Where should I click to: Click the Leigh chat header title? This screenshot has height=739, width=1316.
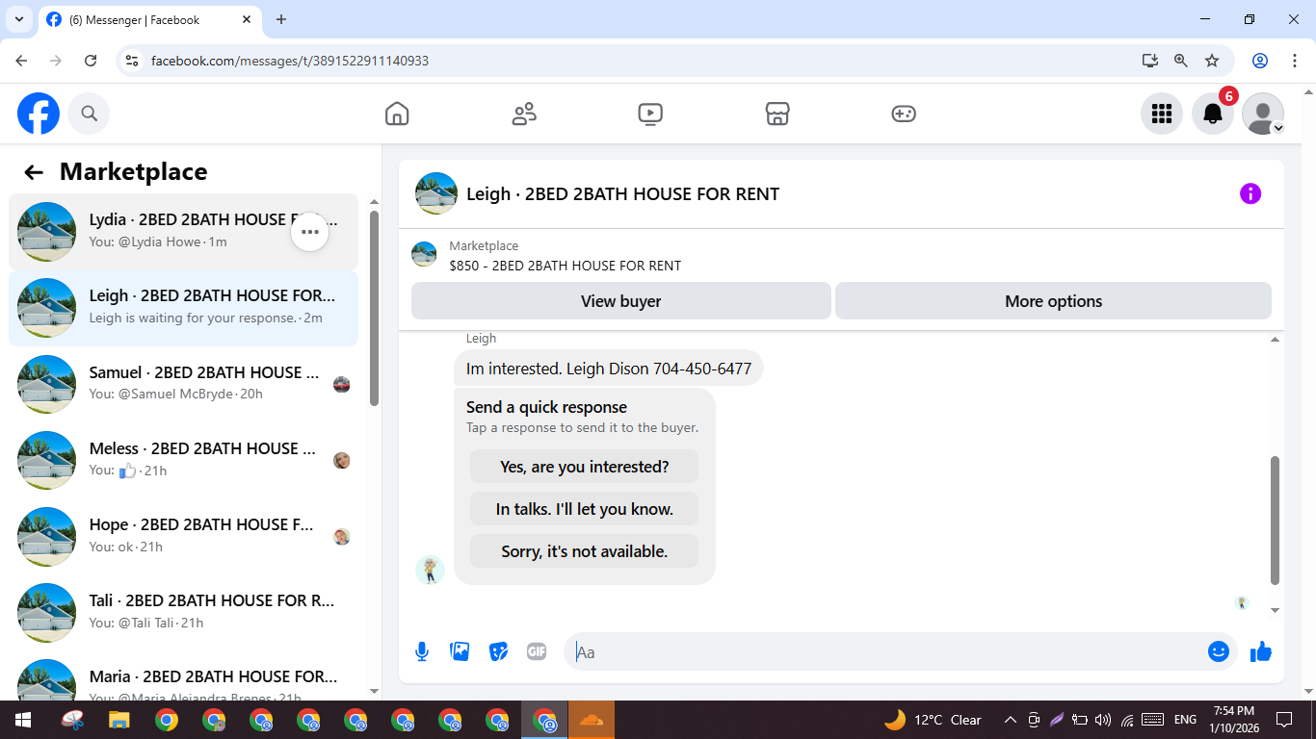point(622,193)
